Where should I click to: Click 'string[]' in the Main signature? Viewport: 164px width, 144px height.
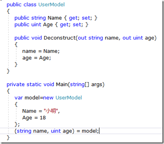tap(79, 84)
